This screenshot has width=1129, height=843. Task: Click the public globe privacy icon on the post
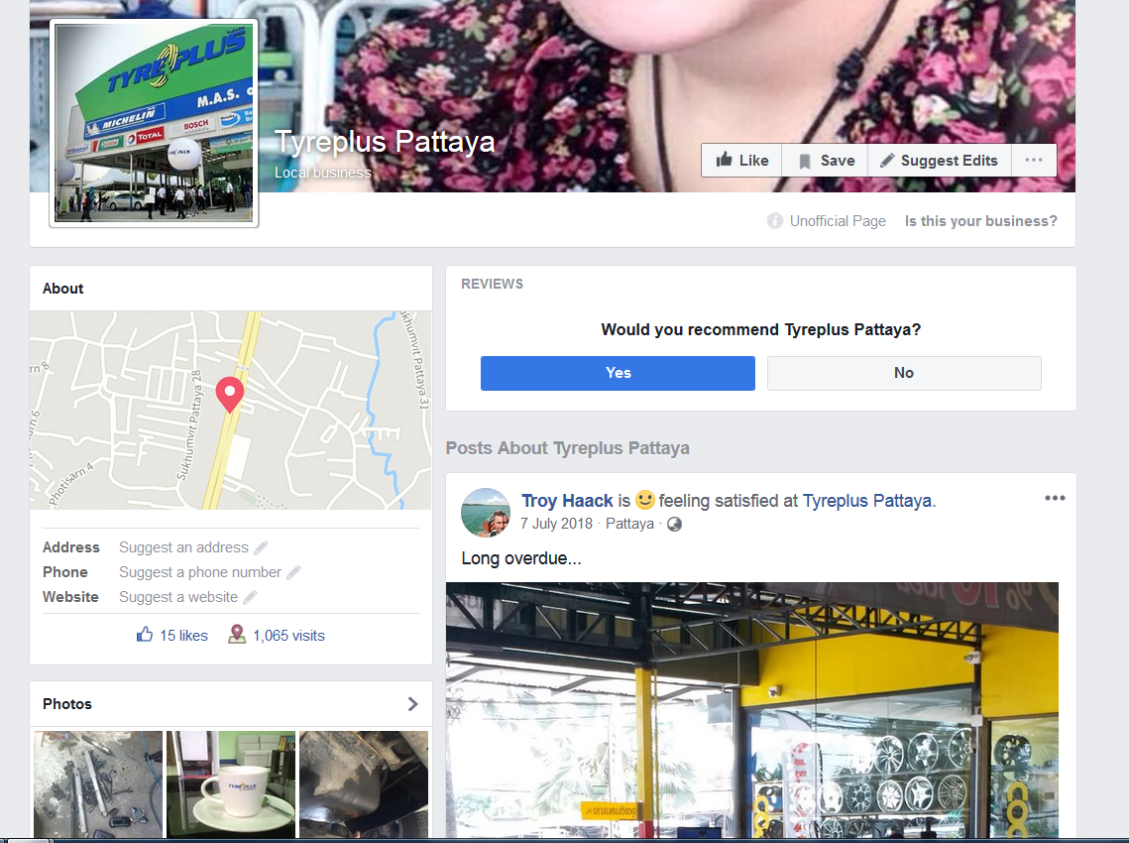(x=674, y=525)
